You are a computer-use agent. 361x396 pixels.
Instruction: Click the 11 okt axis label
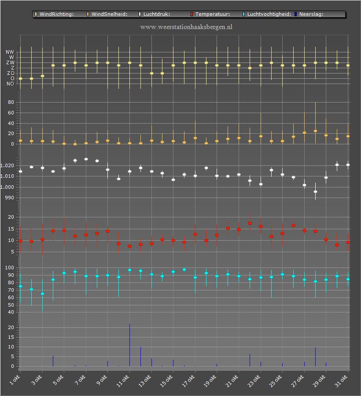(x=123, y=381)
